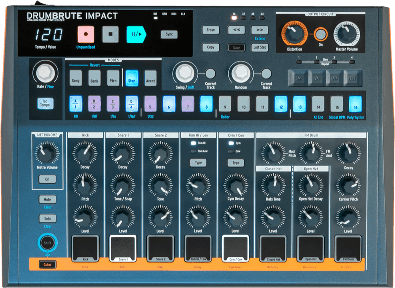This screenshot has height=288, width=395.
Task: Click the square stop button
Action: (x=110, y=34)
